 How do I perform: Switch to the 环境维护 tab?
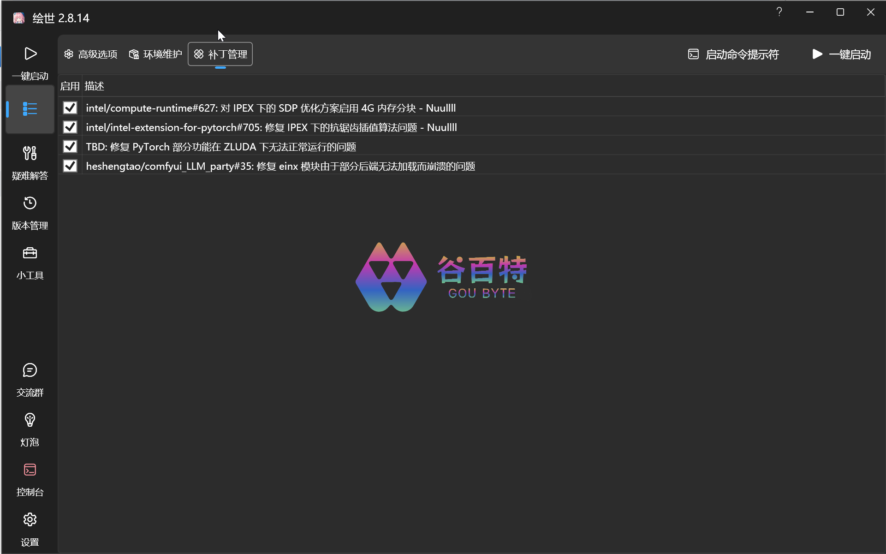click(x=155, y=54)
